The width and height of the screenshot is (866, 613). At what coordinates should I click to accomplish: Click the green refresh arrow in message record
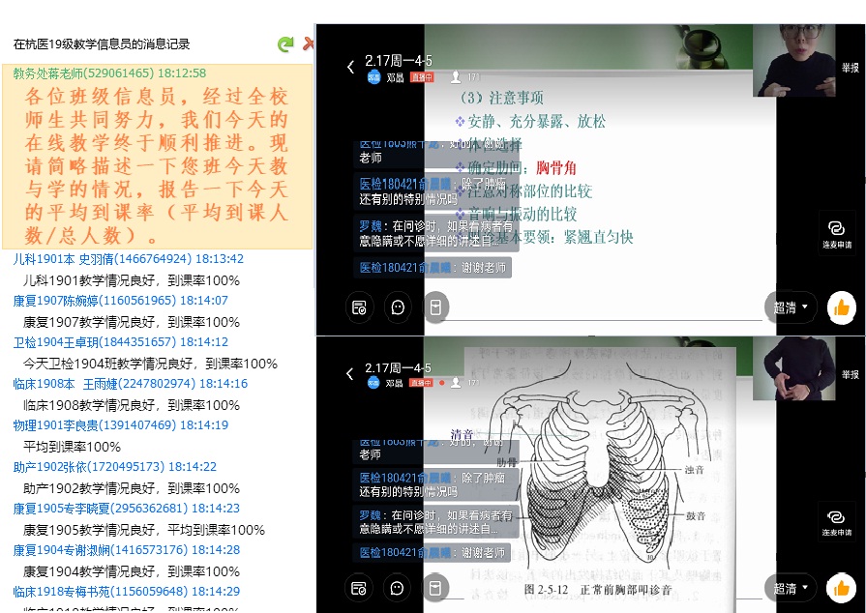coord(284,44)
